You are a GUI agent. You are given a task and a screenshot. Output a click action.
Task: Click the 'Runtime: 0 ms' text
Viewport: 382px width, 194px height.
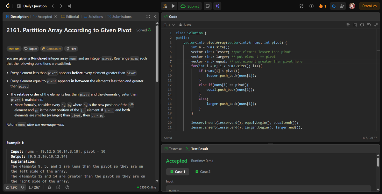202,161
